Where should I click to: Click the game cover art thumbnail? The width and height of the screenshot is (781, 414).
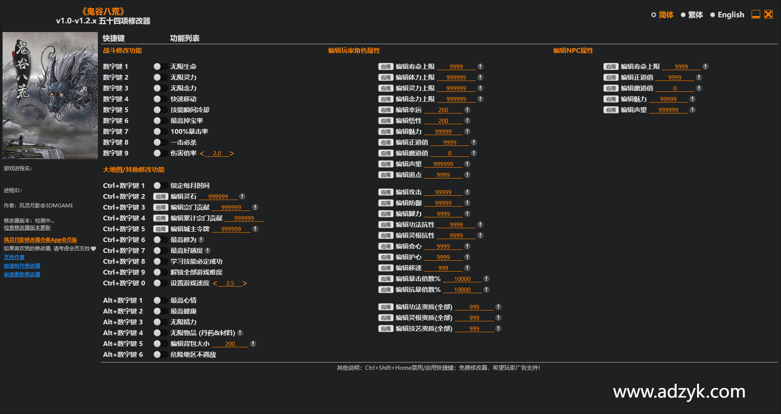tap(50, 95)
